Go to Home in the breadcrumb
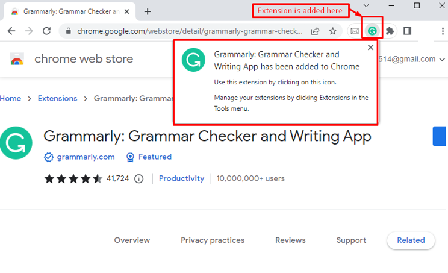Viewport: 448px width, 273px height. point(10,98)
